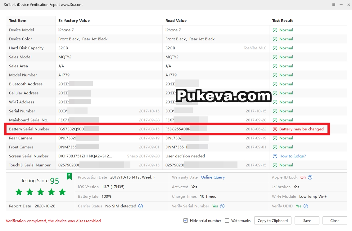Uncheck the Hide serial number checkbox

(186, 221)
